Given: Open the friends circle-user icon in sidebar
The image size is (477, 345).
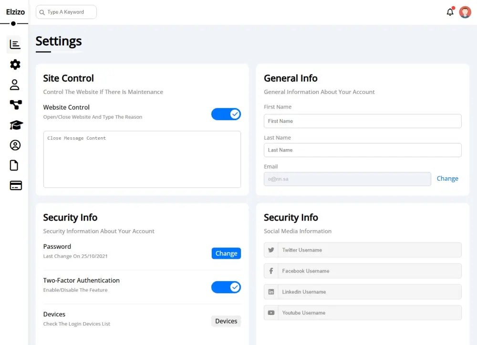Looking at the screenshot, I should click(15, 145).
